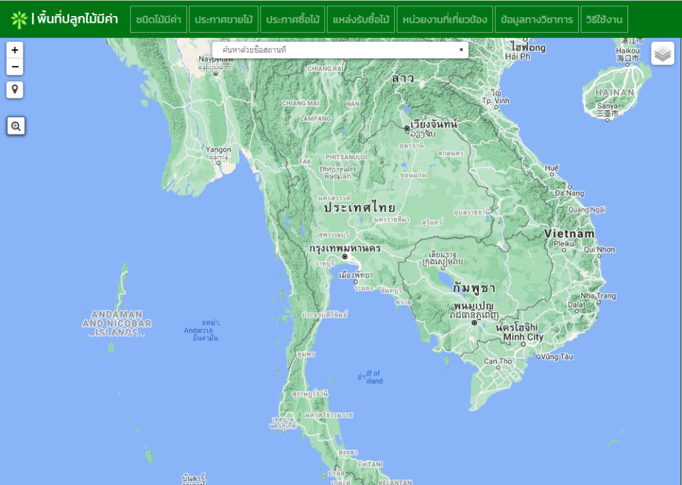Click the location pin marker button
The image size is (682, 485).
click(15, 89)
